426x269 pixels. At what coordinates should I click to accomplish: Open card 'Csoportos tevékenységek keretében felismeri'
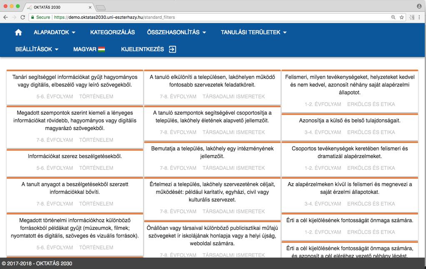tap(350, 159)
